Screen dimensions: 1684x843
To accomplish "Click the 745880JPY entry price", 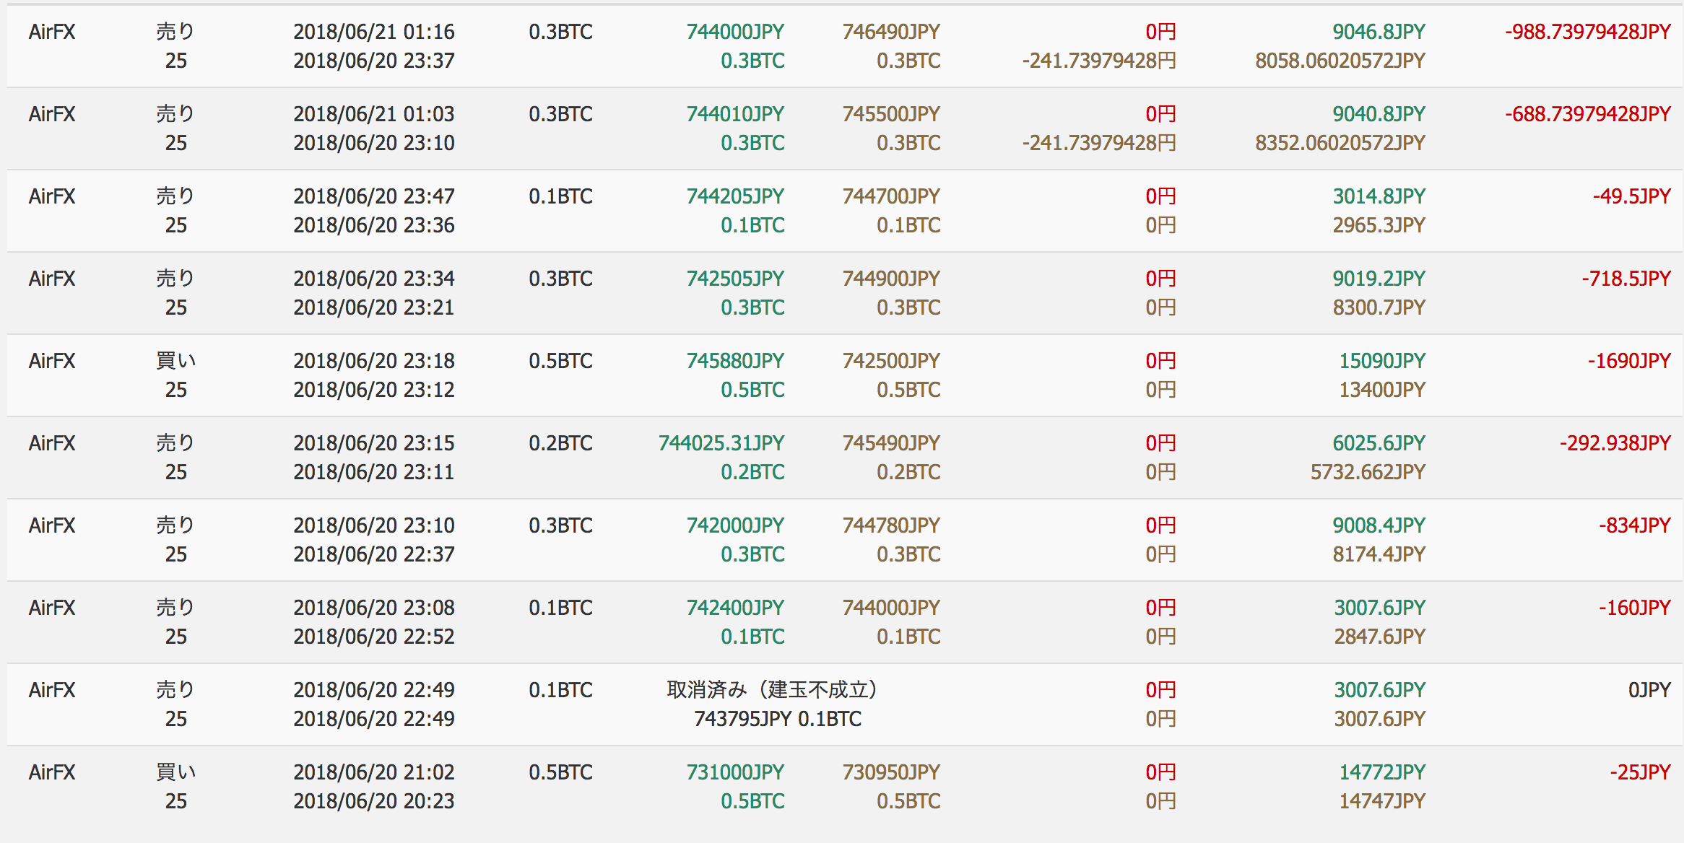I will point(735,361).
